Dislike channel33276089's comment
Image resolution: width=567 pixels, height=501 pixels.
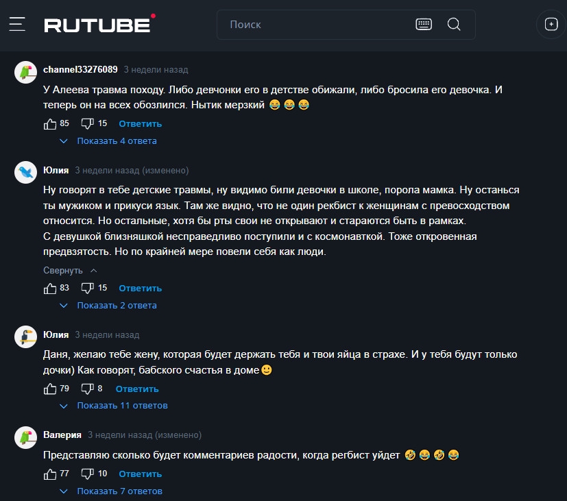coord(88,123)
